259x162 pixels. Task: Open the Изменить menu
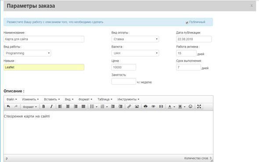[x=30, y=99]
